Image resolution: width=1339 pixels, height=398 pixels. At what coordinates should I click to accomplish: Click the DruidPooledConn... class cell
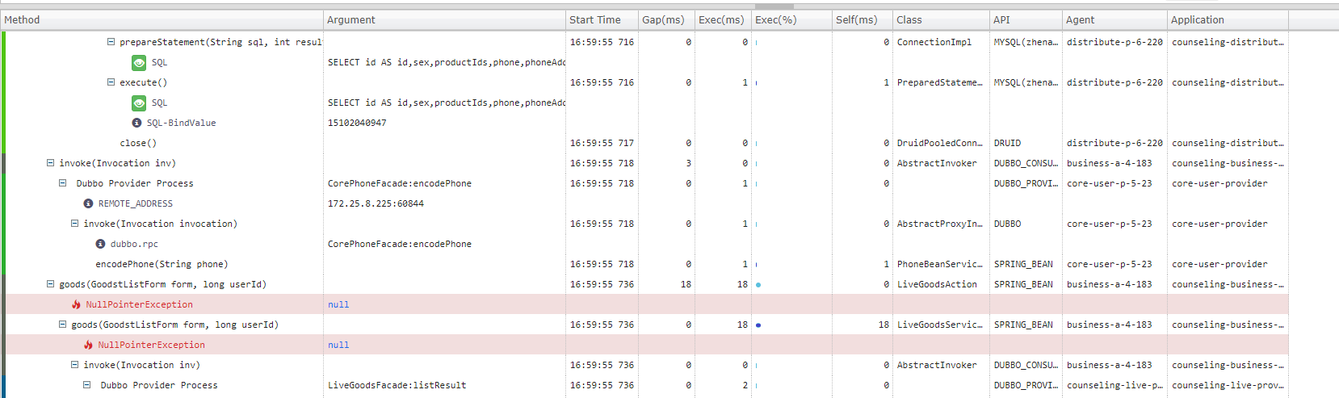click(x=939, y=143)
